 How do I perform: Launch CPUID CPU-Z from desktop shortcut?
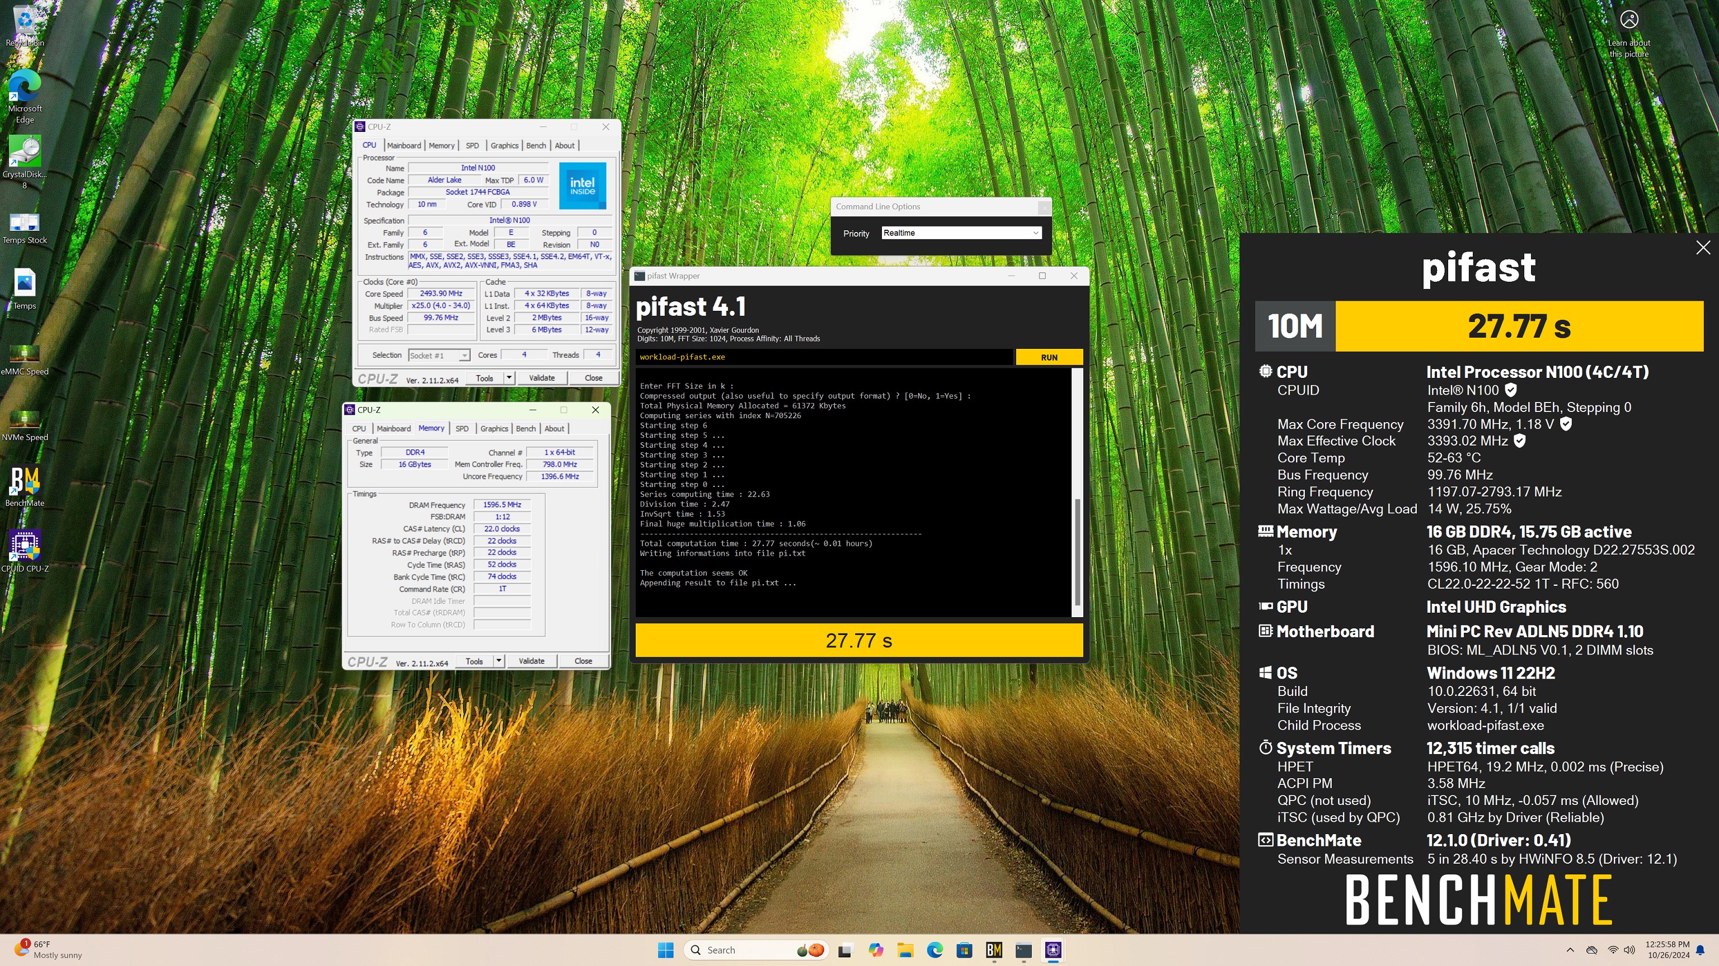[25, 551]
